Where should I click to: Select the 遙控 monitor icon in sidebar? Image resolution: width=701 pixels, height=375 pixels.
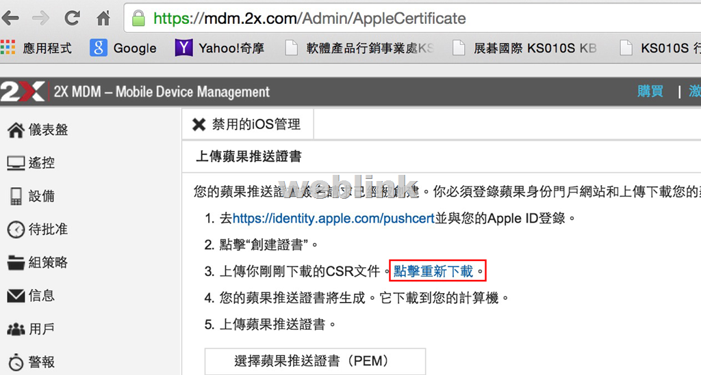tap(16, 163)
